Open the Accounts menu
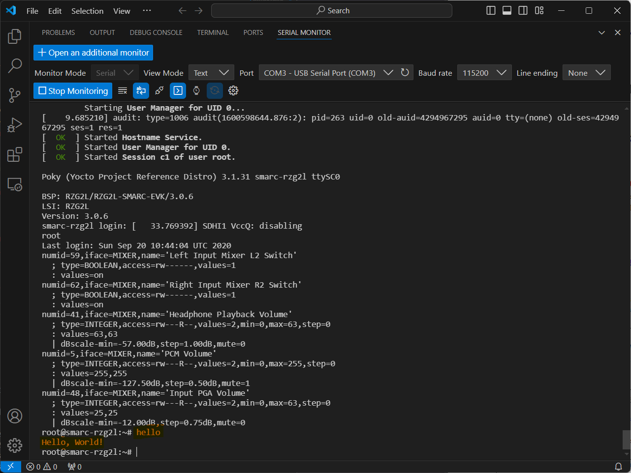The image size is (631, 473). (x=15, y=416)
